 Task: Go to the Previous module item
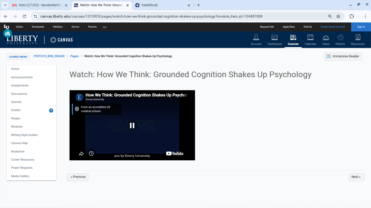(78, 177)
